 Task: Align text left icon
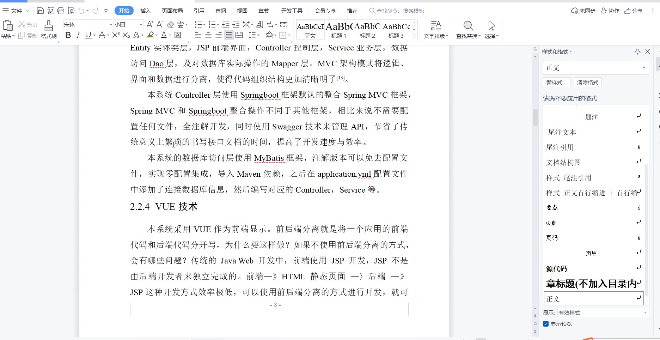(198, 35)
